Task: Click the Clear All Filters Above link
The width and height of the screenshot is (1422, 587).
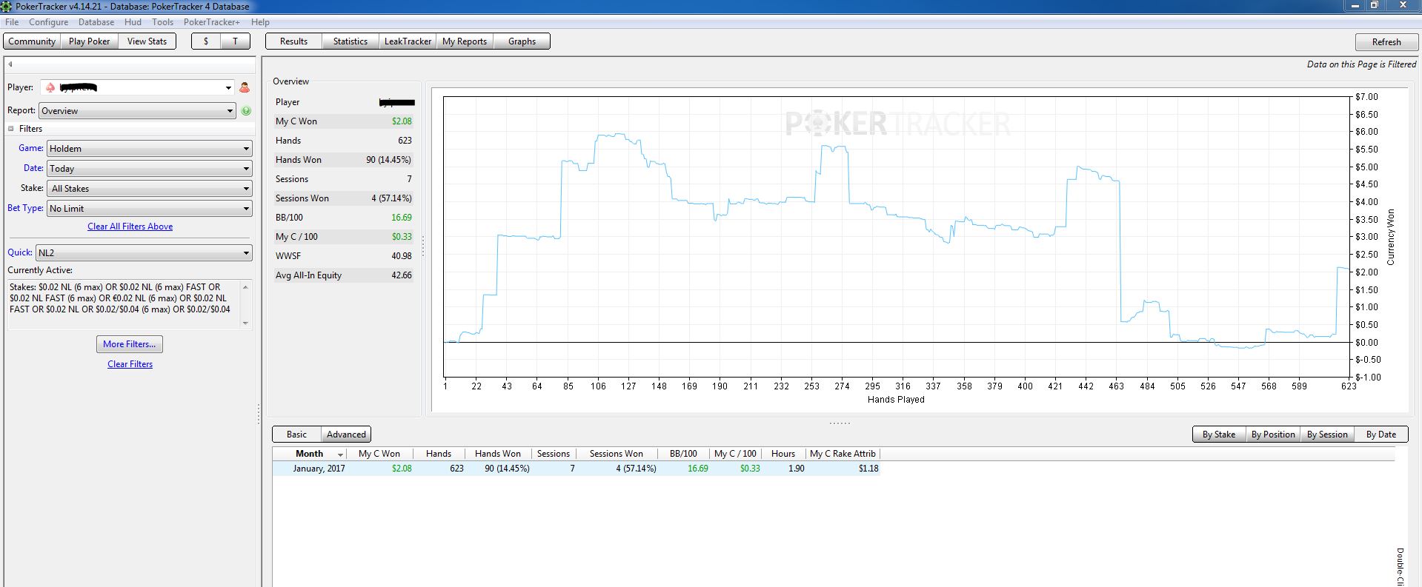Action: 130,227
